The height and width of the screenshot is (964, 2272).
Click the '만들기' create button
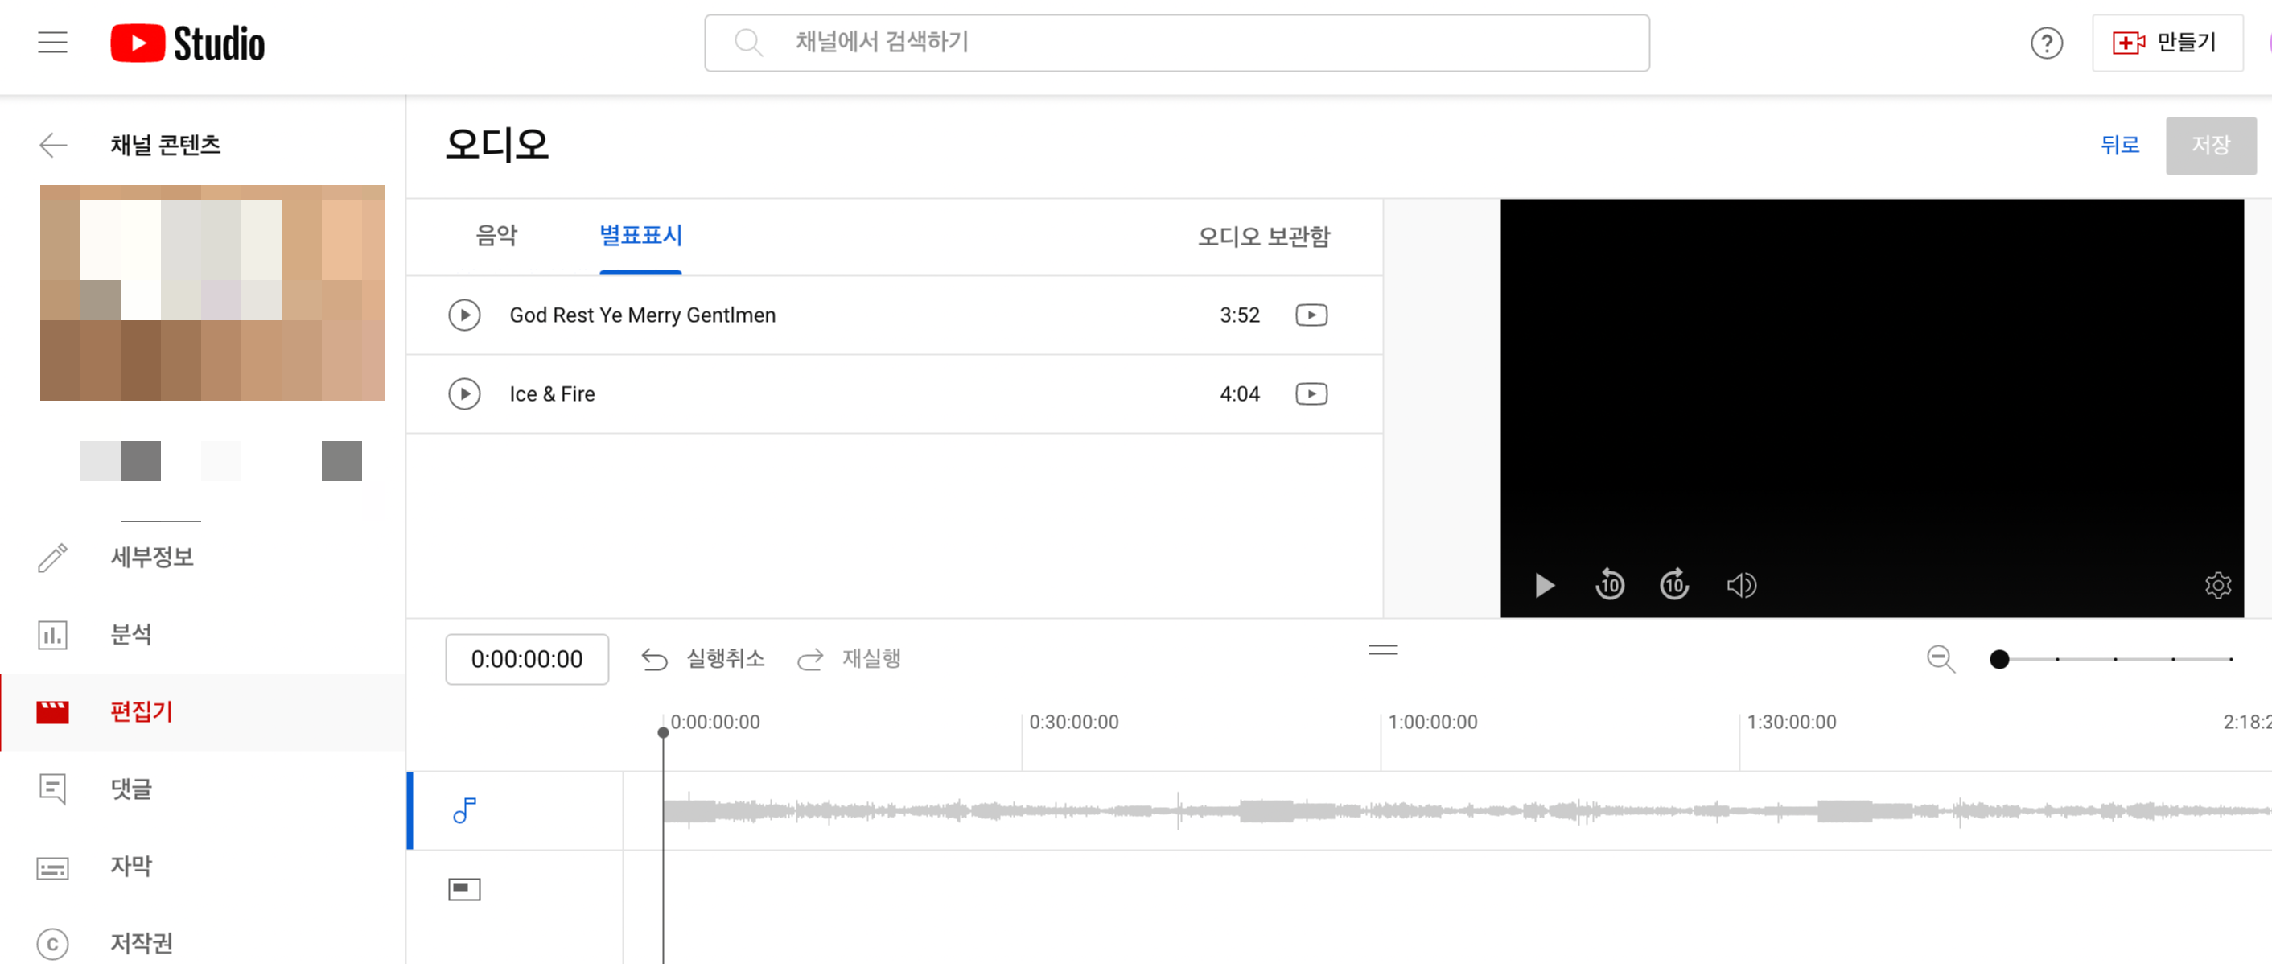[2167, 43]
